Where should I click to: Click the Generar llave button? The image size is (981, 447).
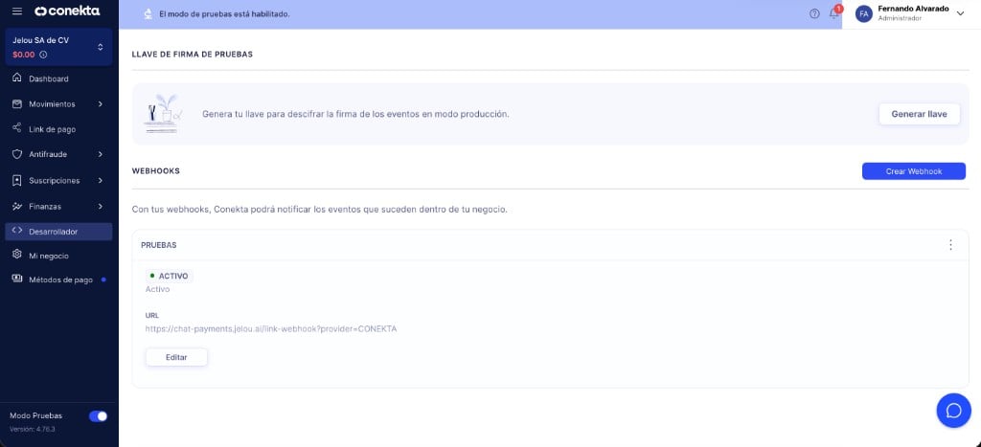(919, 115)
